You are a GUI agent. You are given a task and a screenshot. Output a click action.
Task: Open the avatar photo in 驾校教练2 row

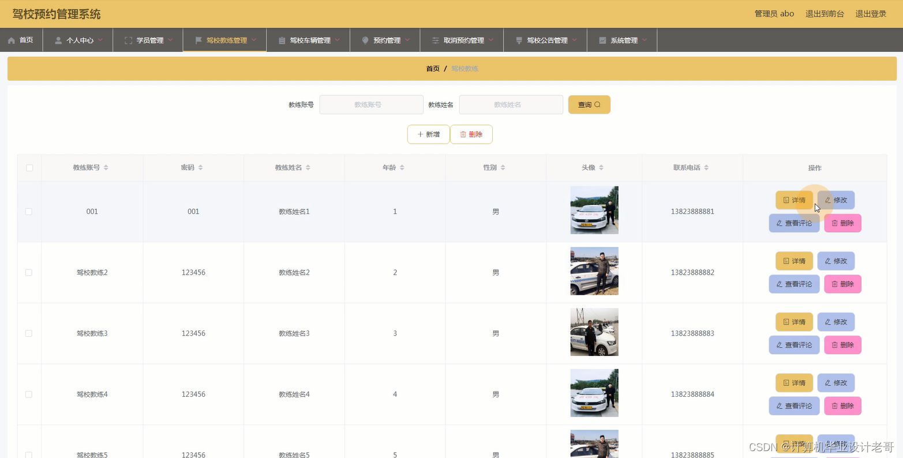click(594, 271)
